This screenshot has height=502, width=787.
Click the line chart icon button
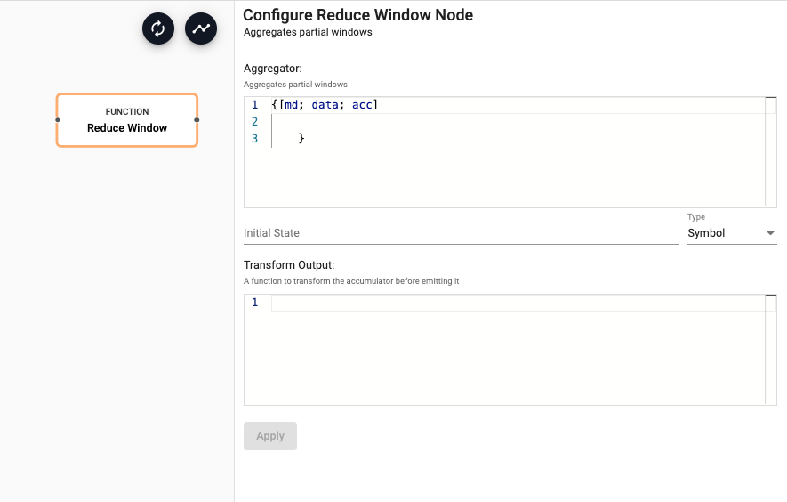(201, 28)
